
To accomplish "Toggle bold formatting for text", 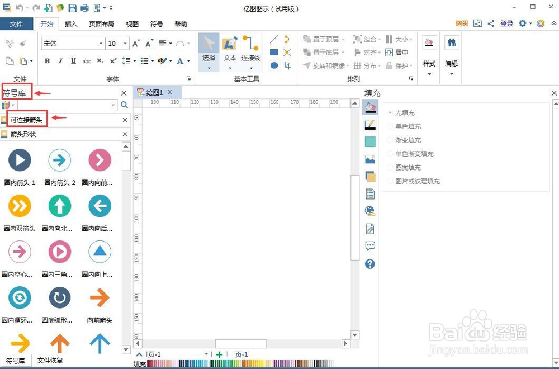I will tap(47, 61).
